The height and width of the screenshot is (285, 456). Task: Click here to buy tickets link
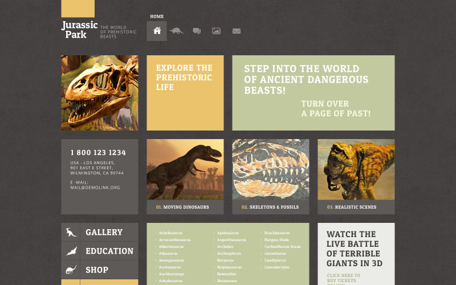click(x=344, y=279)
